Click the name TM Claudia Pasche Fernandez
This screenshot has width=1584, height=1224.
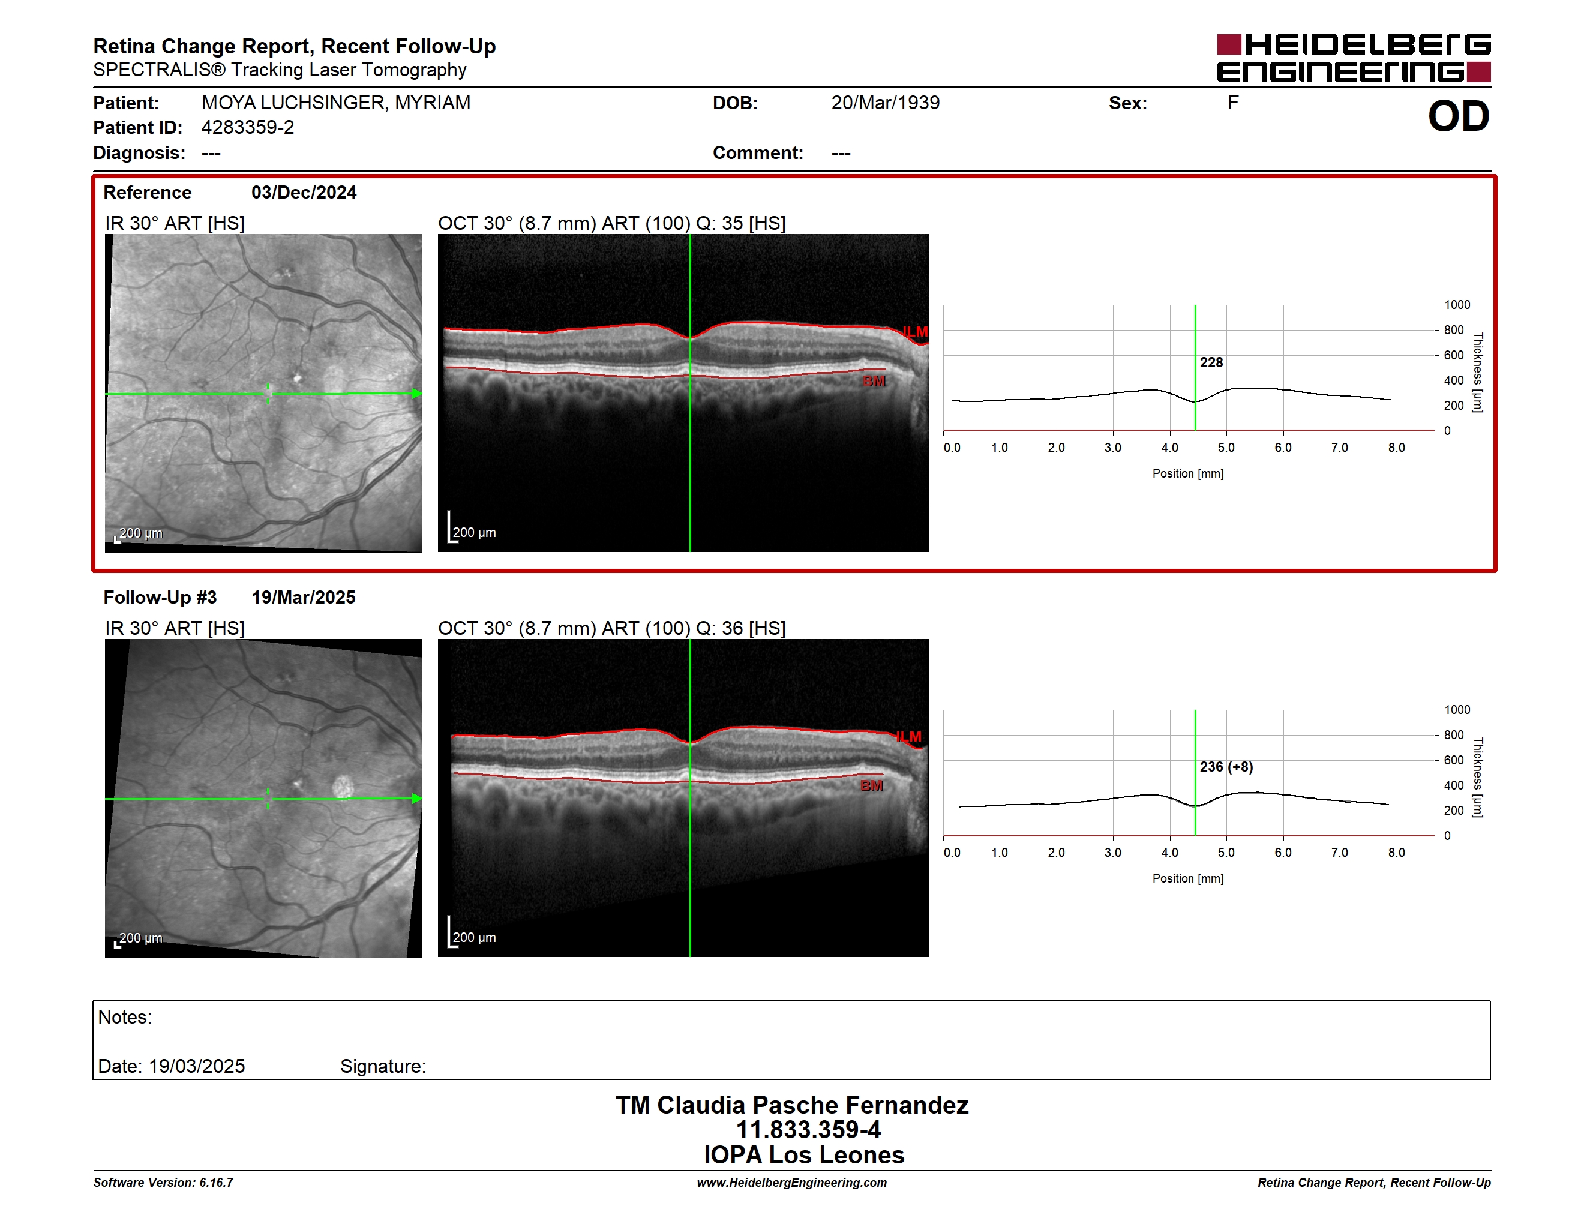coord(792,1105)
